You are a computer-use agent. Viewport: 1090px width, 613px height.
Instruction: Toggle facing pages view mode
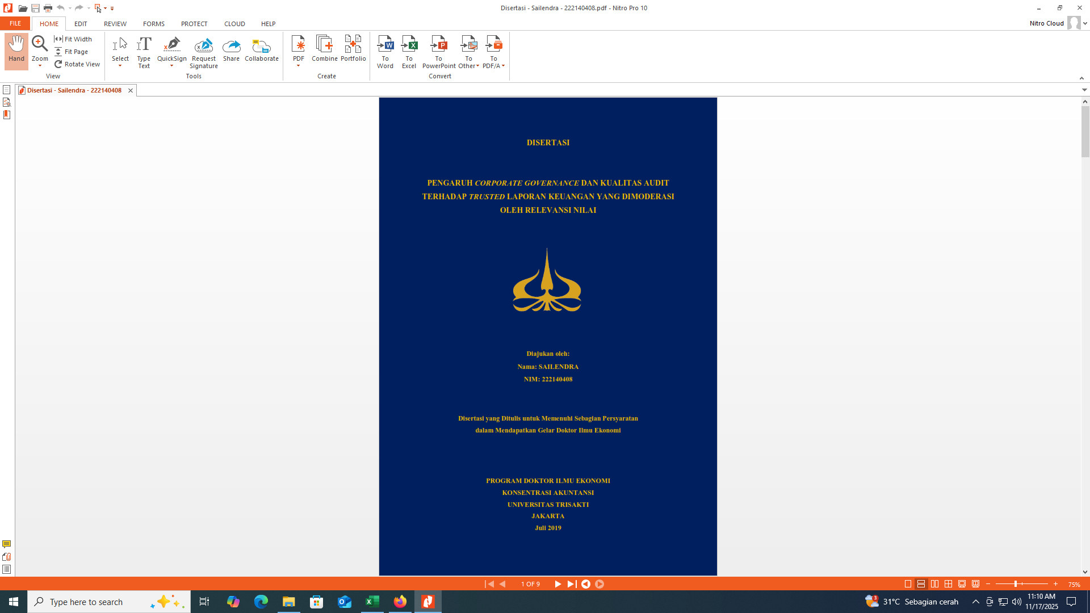pyautogui.click(x=935, y=584)
